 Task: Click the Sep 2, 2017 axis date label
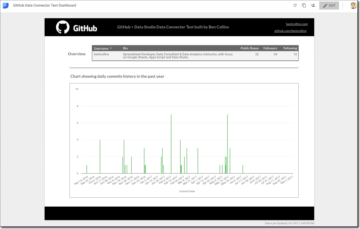(287, 180)
